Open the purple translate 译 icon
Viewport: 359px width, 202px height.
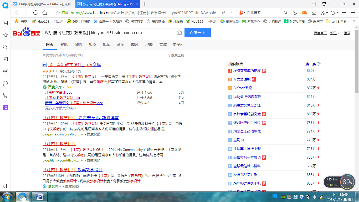(x=5, y=107)
